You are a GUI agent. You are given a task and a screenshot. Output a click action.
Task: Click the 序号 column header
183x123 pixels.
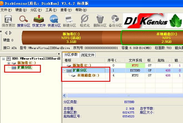click(x=116, y=60)
